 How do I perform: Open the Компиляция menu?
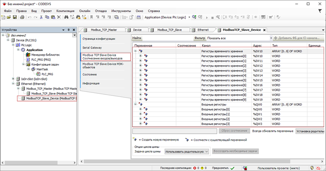(x=65, y=11)
